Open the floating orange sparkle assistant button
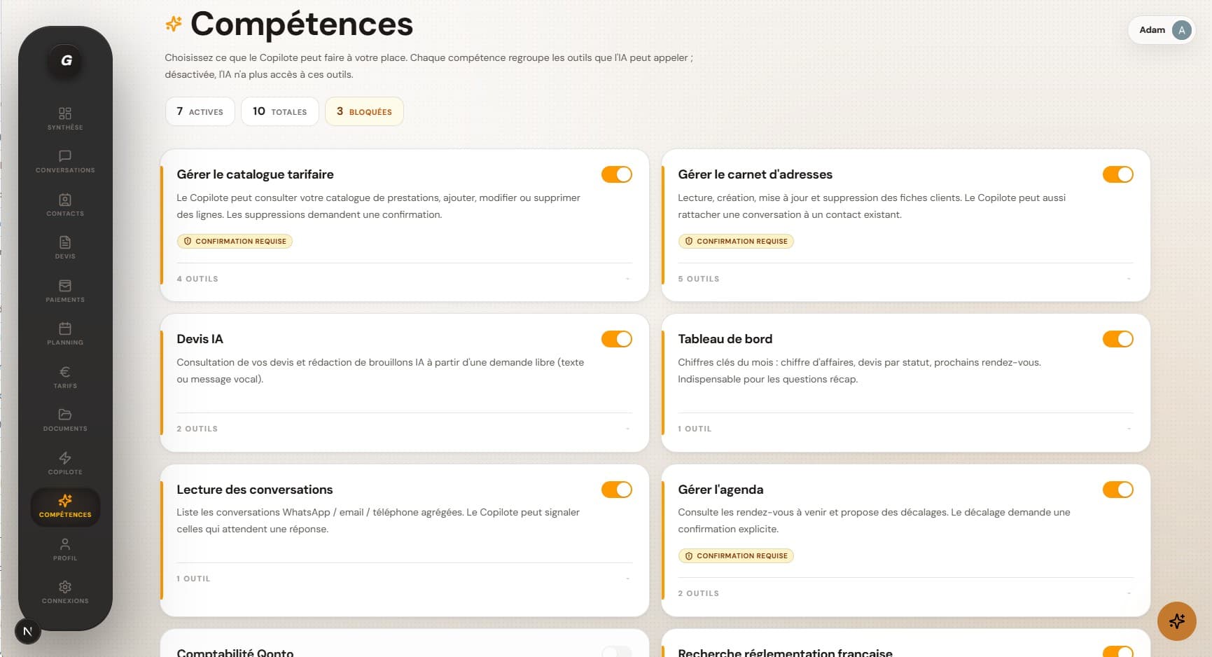 pos(1176,621)
